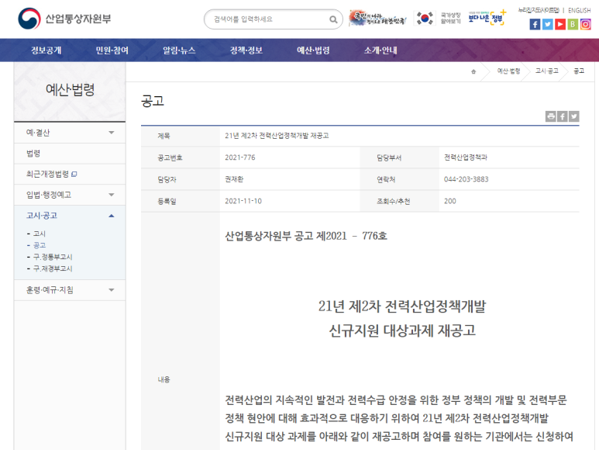The width and height of the screenshot is (599, 450).
Task: Click the 보다 나은 정부 banner
Action: tap(487, 18)
